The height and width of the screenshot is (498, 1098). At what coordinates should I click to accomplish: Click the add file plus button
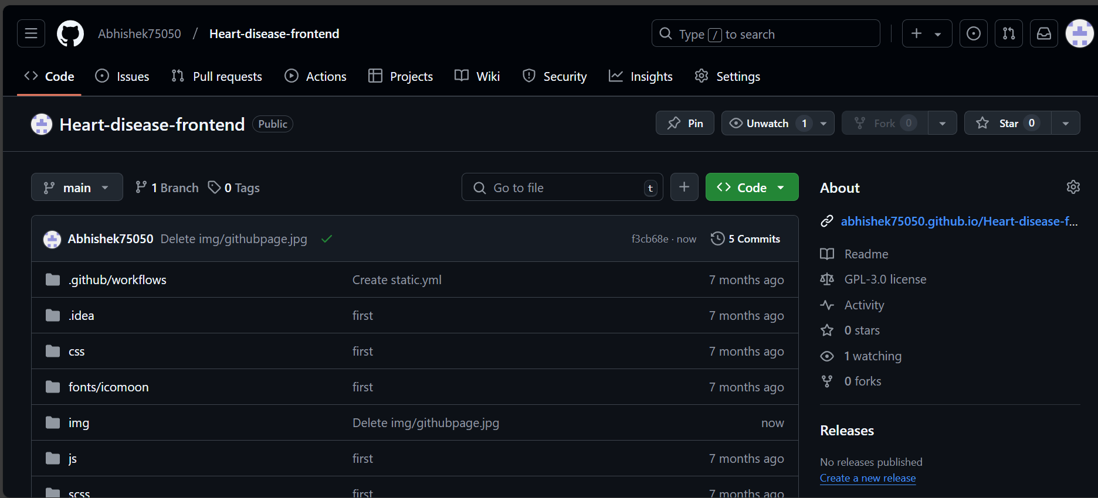click(x=684, y=187)
